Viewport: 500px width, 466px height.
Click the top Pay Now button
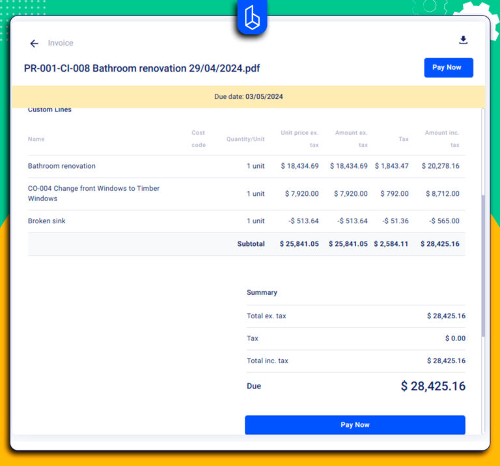coord(449,68)
